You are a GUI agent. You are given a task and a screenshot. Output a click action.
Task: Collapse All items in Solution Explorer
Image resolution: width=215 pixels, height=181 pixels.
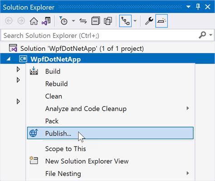pos(96,21)
